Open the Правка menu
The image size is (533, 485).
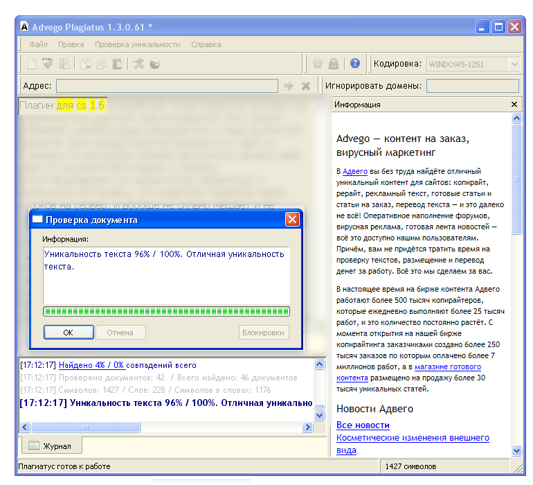coord(71,44)
